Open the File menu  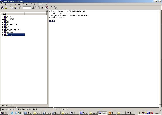click(x=2, y=4)
